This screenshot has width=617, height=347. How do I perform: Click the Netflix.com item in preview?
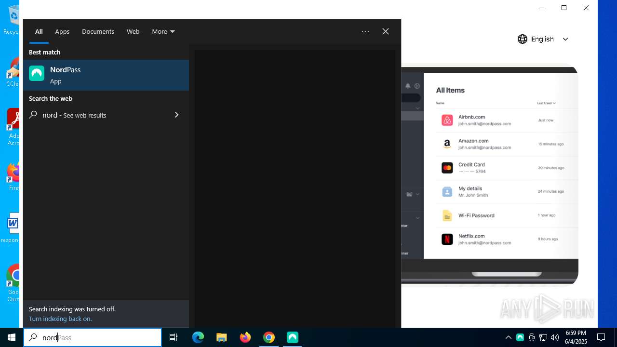tap(506, 239)
